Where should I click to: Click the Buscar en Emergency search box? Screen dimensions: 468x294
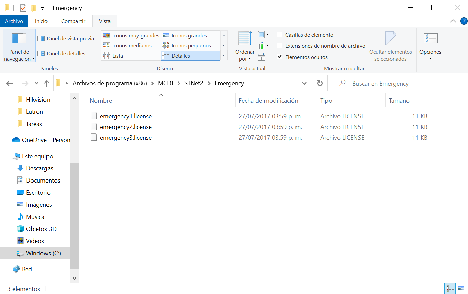(x=398, y=83)
